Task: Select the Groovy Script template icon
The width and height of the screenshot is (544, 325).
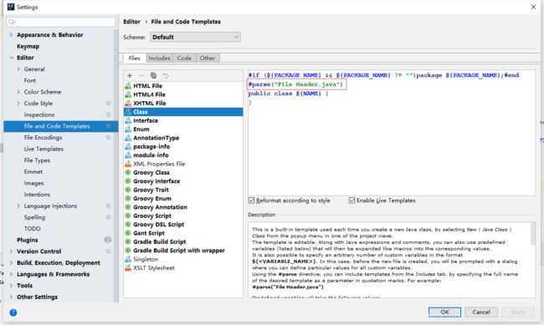Action: pos(128,216)
